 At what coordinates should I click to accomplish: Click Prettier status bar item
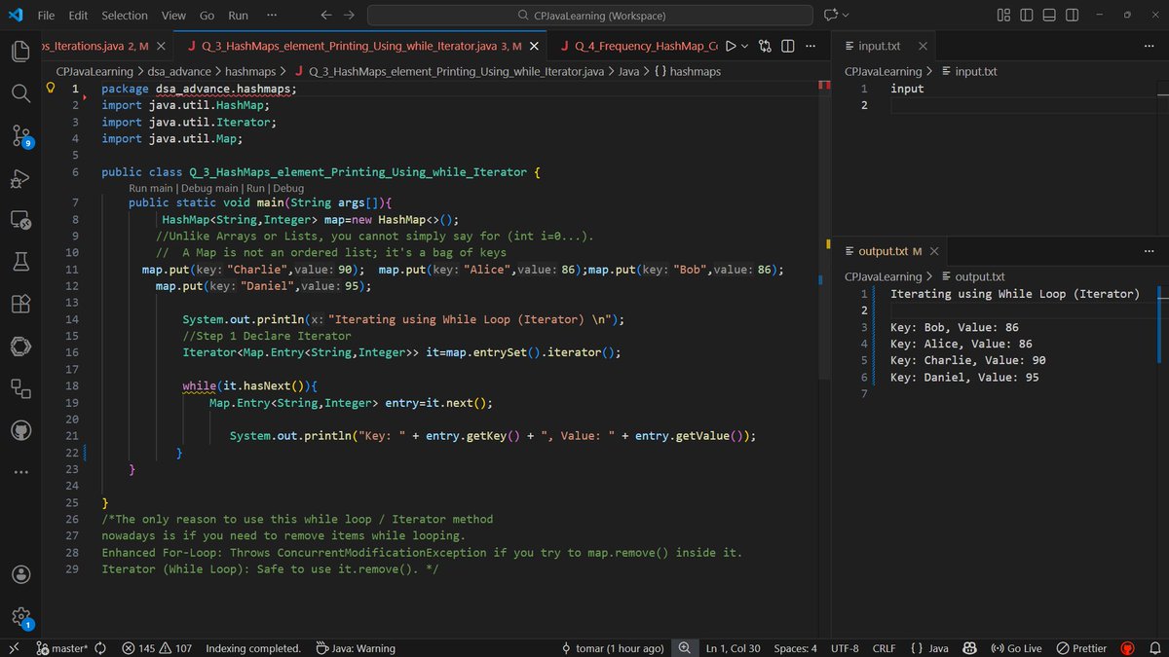coord(1082,648)
